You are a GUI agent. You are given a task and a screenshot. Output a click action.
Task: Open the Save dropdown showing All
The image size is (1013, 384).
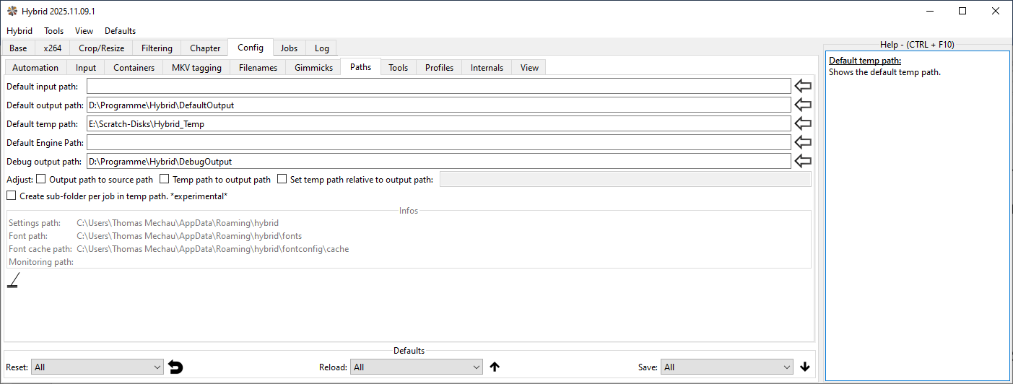tap(726, 367)
